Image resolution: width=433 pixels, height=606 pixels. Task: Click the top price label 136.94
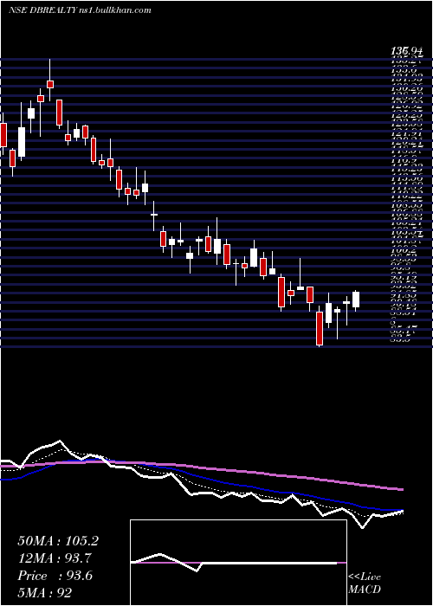(407, 50)
